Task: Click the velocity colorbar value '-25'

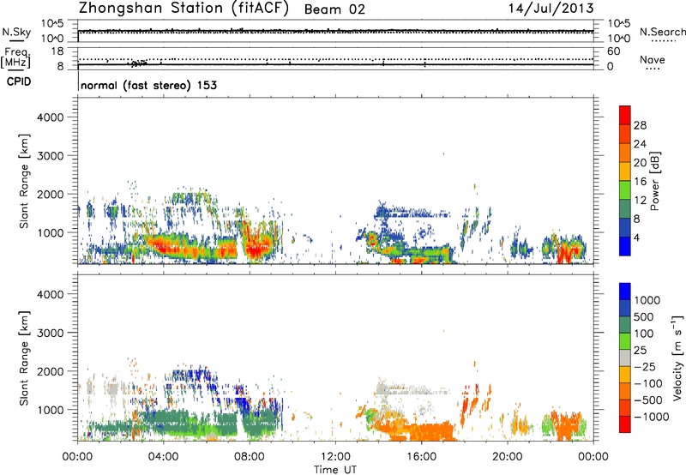Action: click(645, 366)
